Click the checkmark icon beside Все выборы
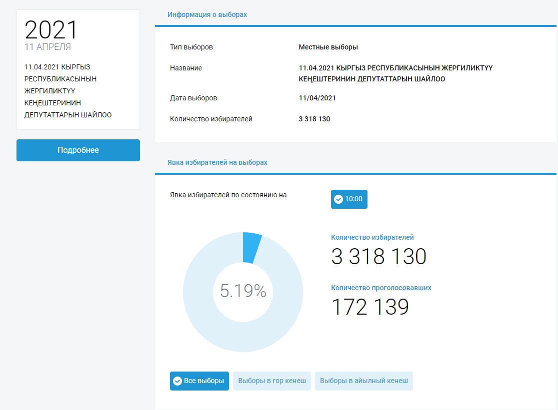The height and width of the screenshot is (410, 558). pyautogui.click(x=177, y=381)
